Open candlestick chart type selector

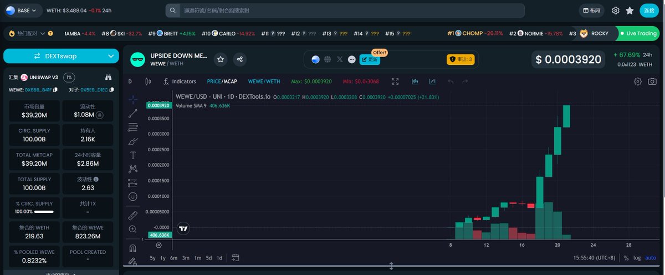click(147, 82)
